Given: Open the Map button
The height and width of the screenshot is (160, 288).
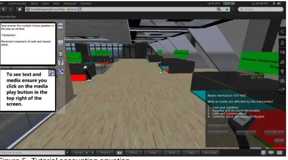Looking at the screenshot, I should (x=191, y=153).
